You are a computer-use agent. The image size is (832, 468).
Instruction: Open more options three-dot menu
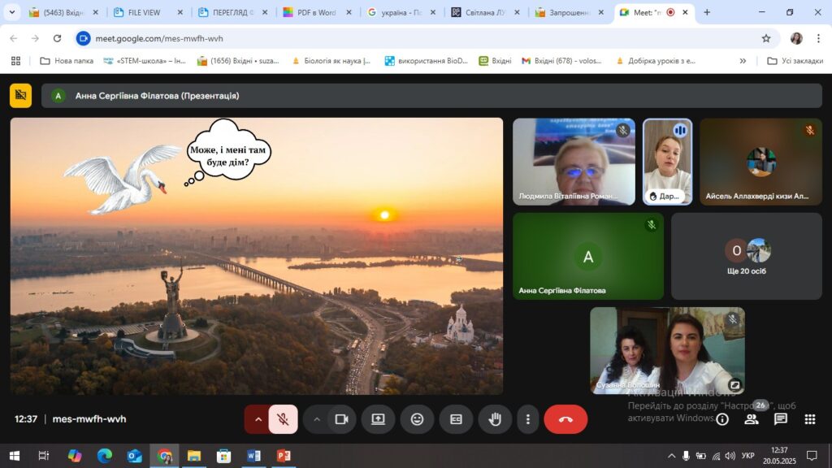click(528, 419)
